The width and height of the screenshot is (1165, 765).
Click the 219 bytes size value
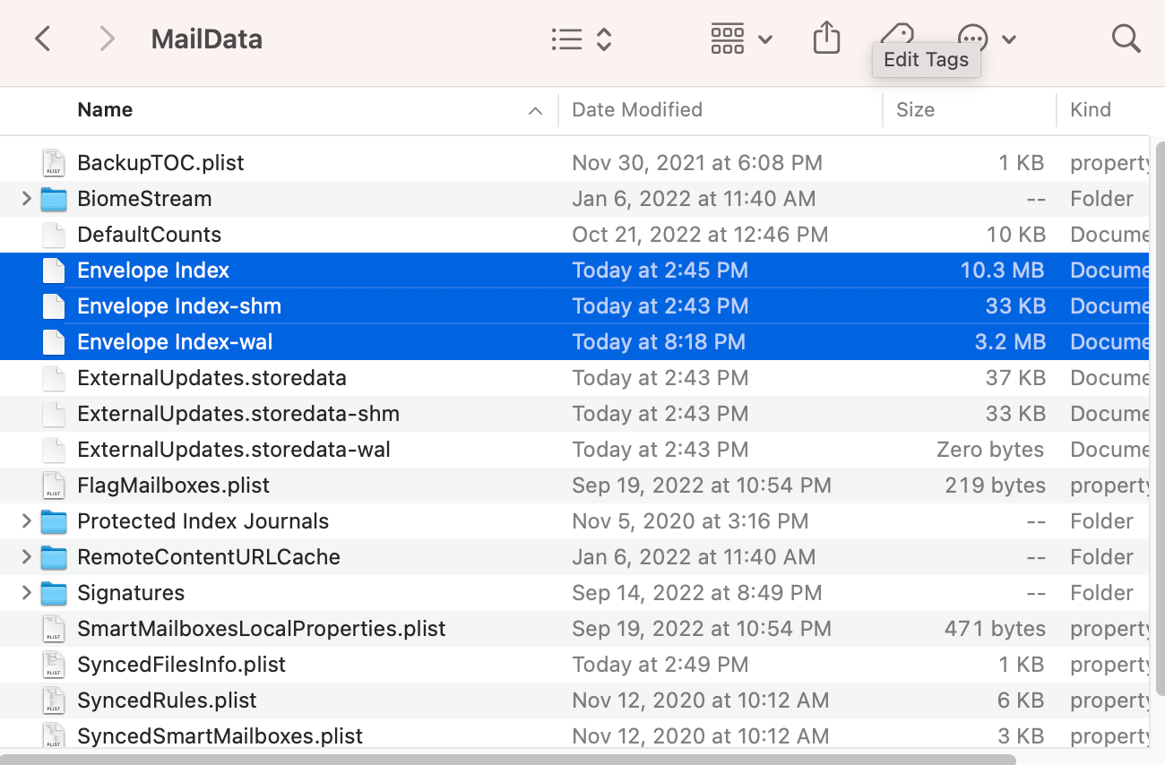[x=995, y=486]
